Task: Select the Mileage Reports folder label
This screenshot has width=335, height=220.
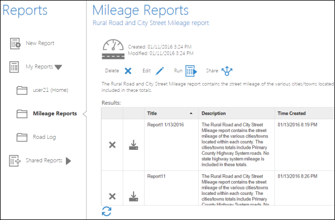Action: tap(55, 114)
